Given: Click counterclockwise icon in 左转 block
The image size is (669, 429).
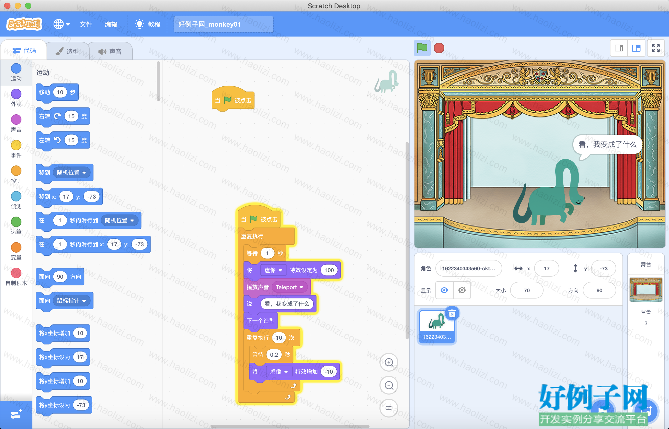Looking at the screenshot, I should click(57, 140).
